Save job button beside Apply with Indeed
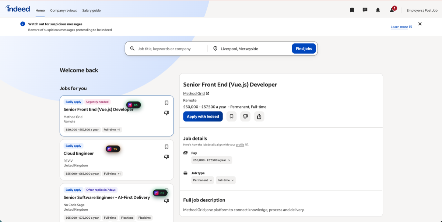Screen dimensions: 442x222 click(231, 117)
